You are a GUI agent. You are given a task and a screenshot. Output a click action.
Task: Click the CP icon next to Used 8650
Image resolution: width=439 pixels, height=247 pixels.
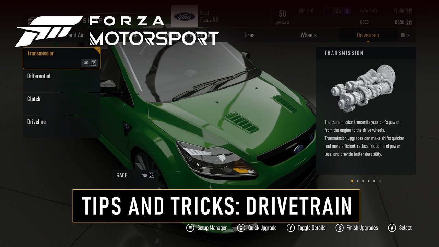pyautogui.click(x=408, y=22)
